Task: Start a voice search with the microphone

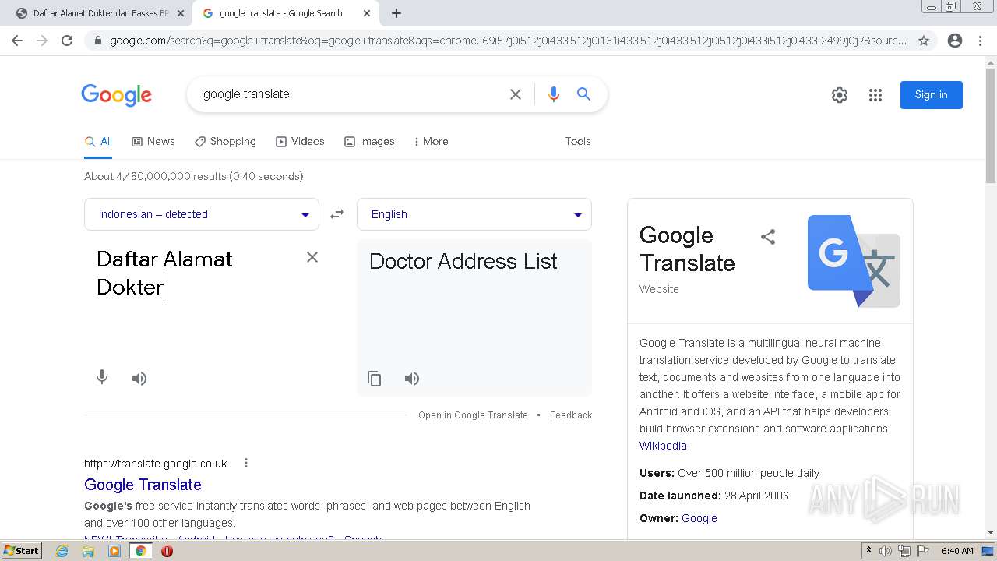Action: (554, 94)
